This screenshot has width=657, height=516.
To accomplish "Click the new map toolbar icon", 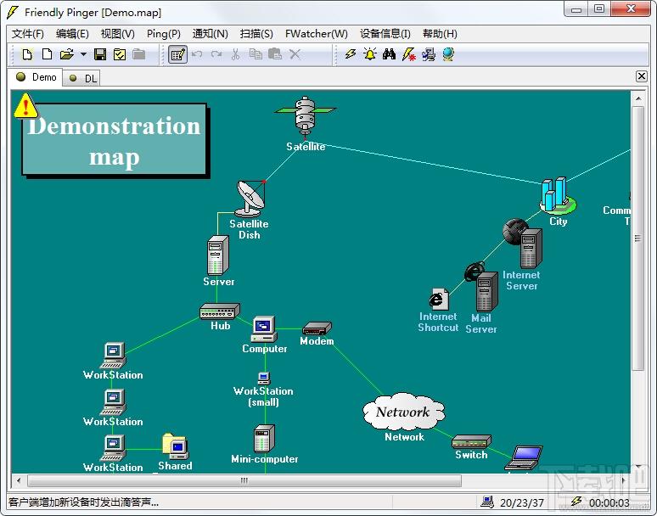I will pos(28,54).
